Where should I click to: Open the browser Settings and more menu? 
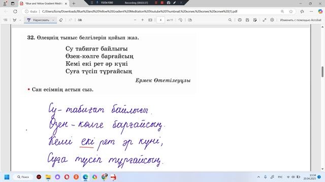coord(311,12)
